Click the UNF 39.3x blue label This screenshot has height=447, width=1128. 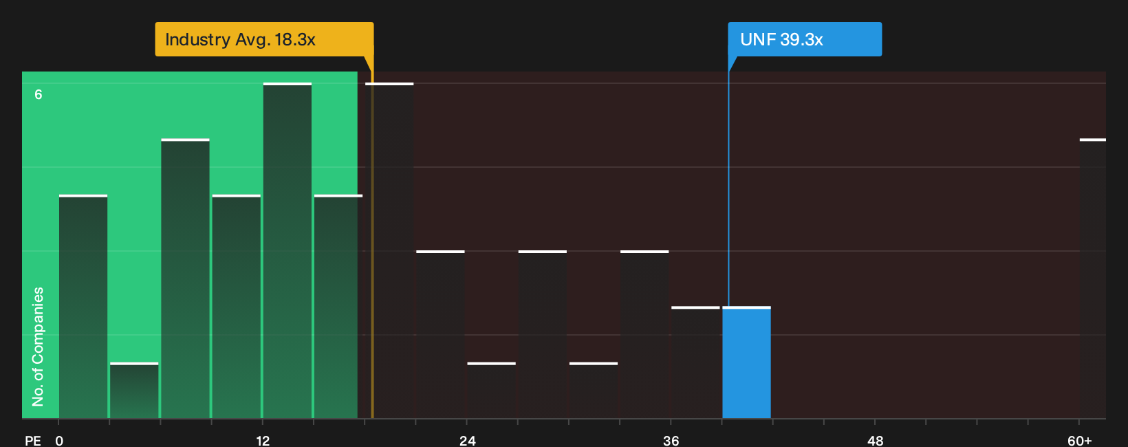(805, 39)
